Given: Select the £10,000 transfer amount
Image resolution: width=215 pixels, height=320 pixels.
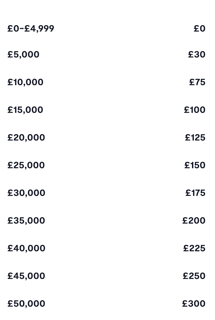Looking at the screenshot, I should coord(25,82).
